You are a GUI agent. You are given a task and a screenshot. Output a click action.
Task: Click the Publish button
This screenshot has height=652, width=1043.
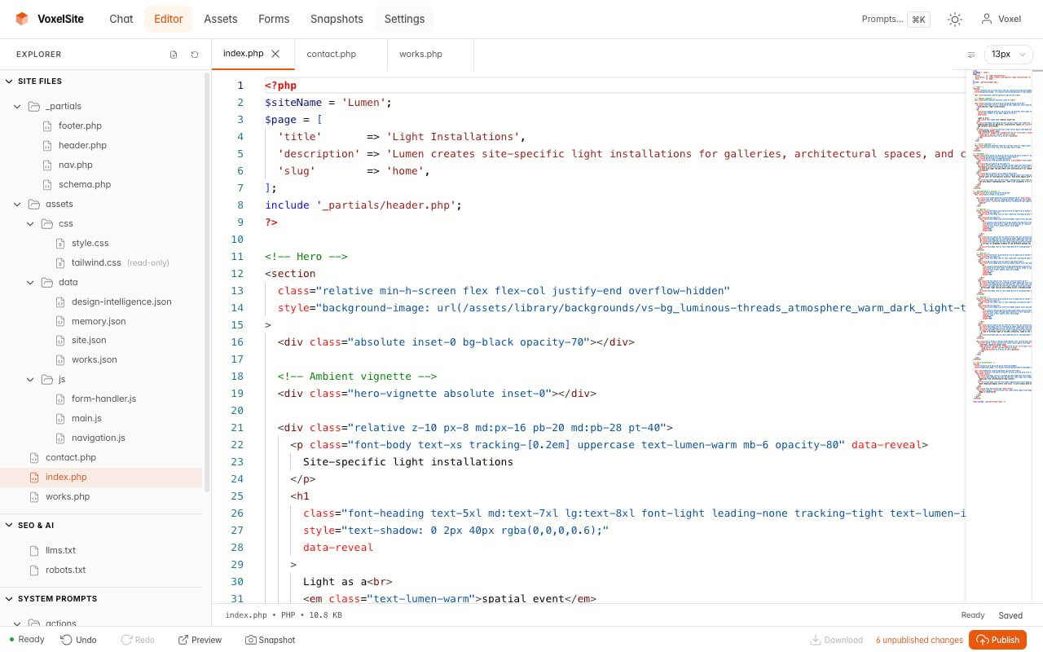click(x=997, y=640)
